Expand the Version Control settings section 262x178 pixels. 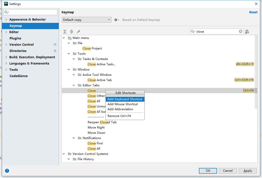point(6,44)
